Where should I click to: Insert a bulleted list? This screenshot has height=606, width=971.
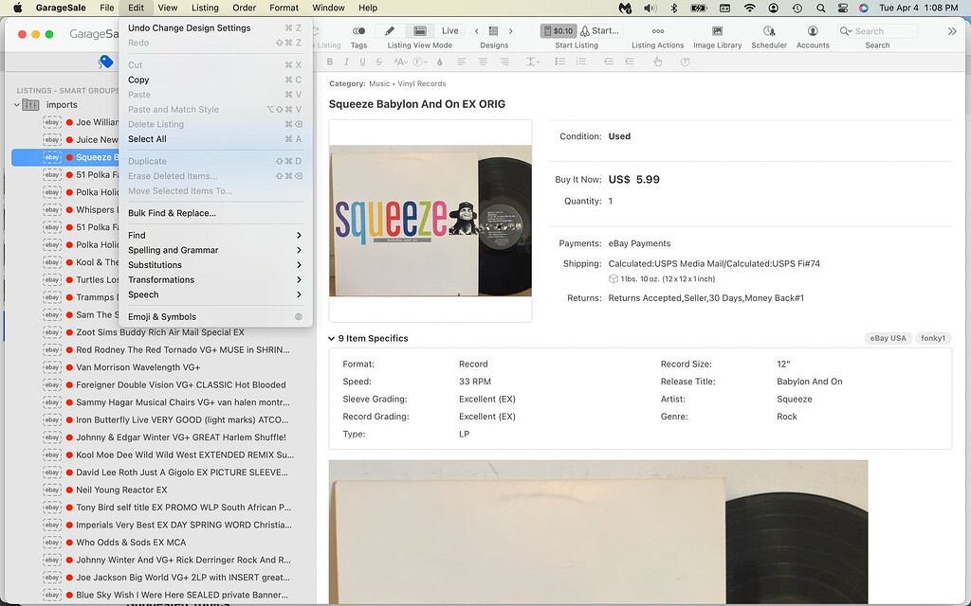[560, 62]
